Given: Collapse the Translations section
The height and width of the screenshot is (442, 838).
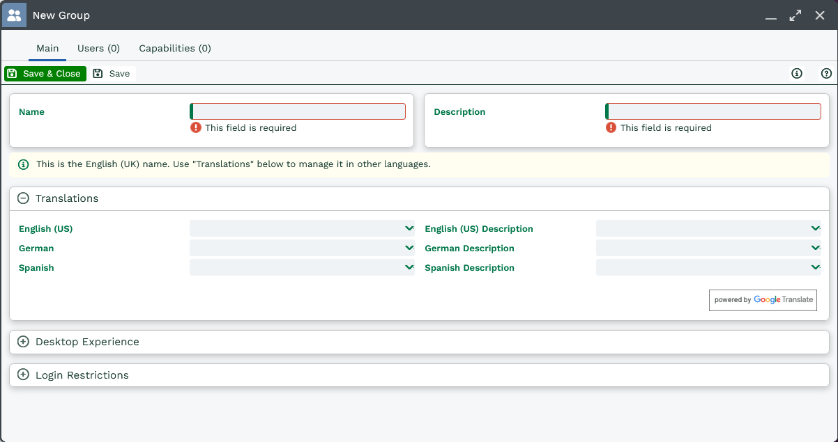Looking at the screenshot, I should pyautogui.click(x=23, y=198).
